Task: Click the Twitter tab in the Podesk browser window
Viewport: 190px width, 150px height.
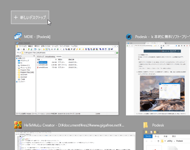Action: point(136,43)
